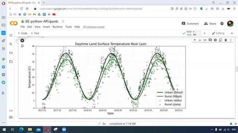Open the user account avatar

[x=230, y=24]
